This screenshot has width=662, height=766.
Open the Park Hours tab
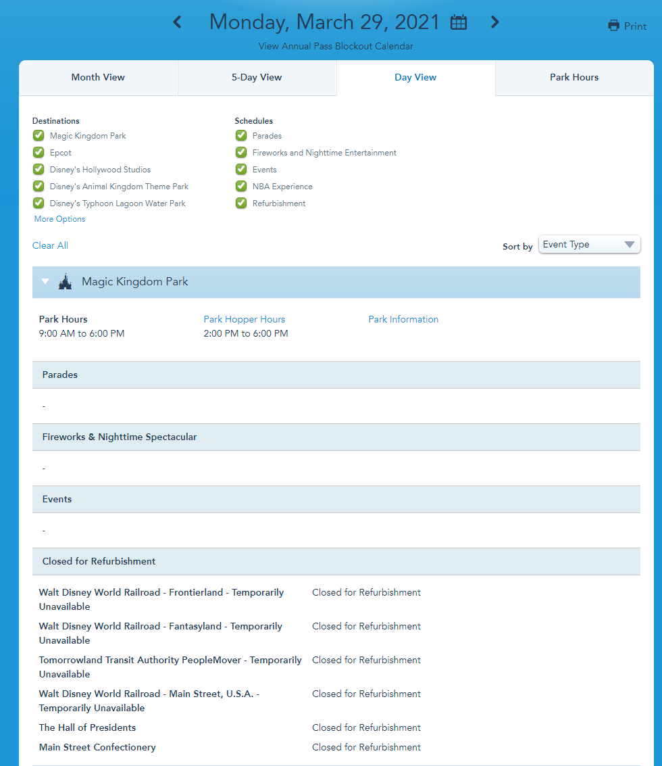coord(574,78)
